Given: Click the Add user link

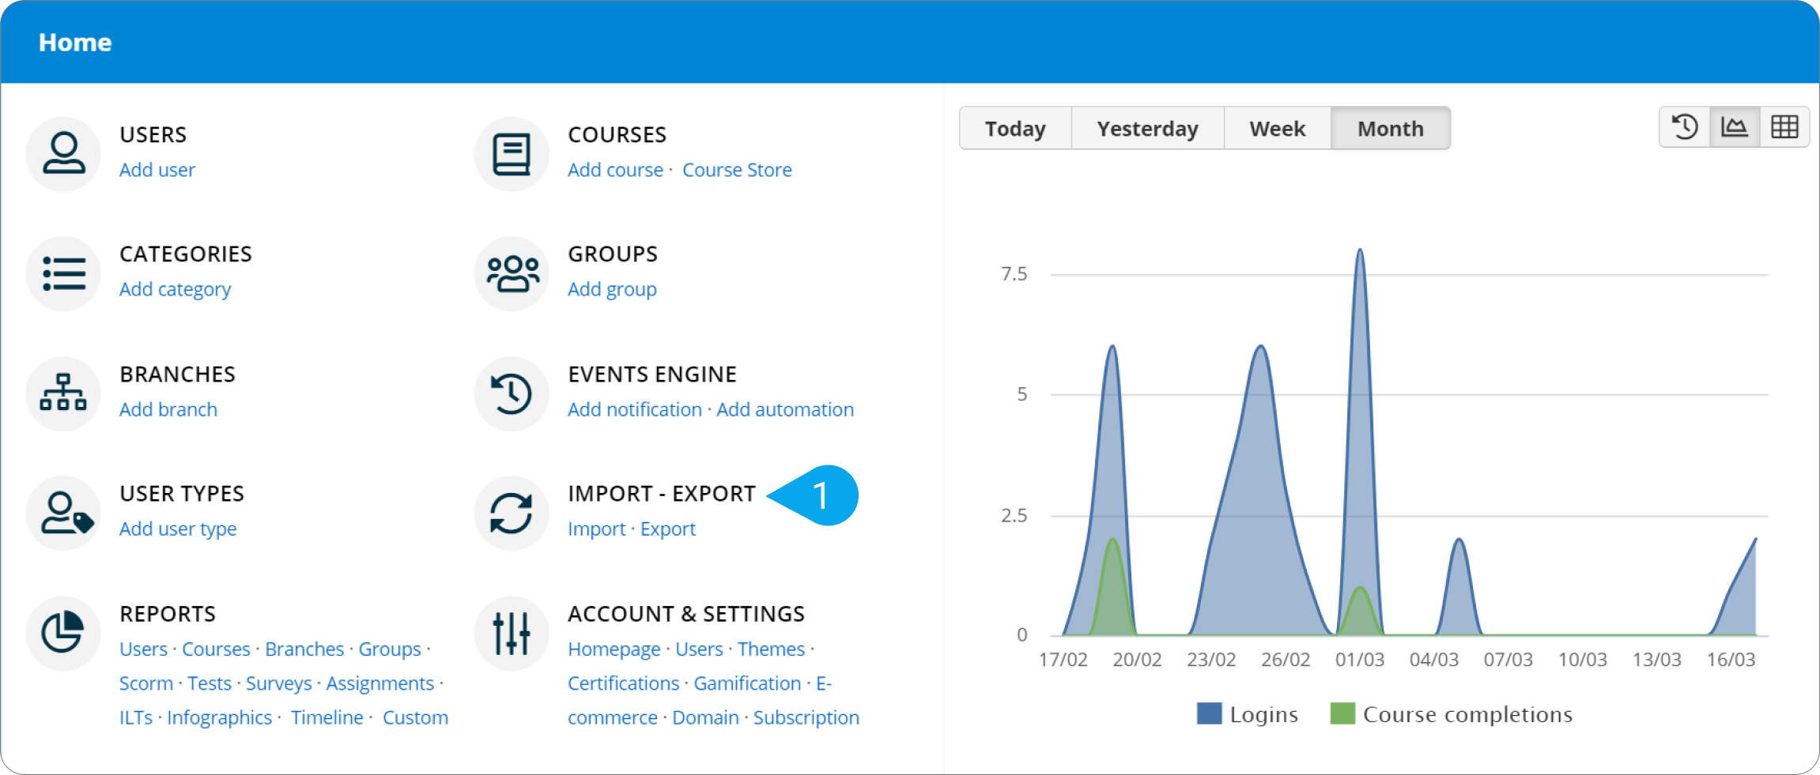Looking at the screenshot, I should tap(157, 170).
